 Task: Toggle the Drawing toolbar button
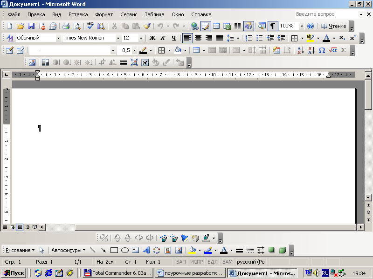tap(249, 26)
